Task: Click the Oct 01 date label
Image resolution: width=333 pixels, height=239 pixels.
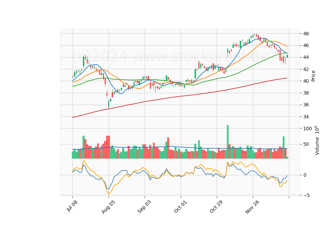Action: 180,206
